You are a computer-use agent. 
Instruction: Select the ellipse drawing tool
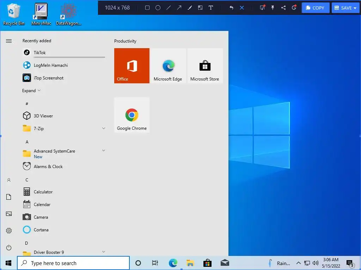click(x=158, y=8)
